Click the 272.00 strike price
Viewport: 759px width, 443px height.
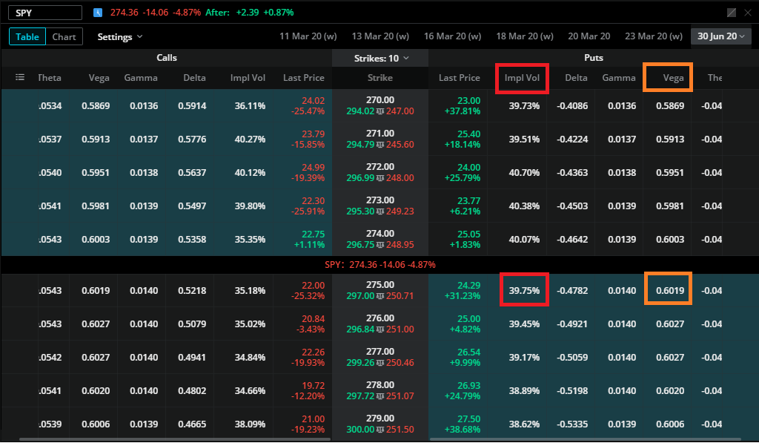click(x=380, y=167)
